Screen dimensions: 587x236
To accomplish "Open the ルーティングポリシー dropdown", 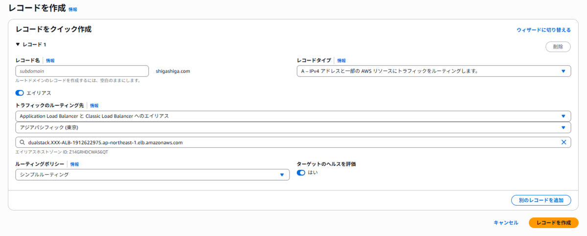I will point(152,175).
